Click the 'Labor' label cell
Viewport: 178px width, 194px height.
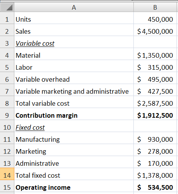[74, 66]
